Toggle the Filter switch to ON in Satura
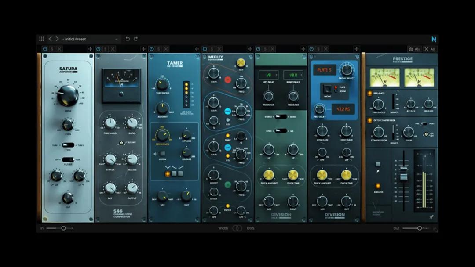The height and width of the screenshot is (267, 475). (x=69, y=159)
